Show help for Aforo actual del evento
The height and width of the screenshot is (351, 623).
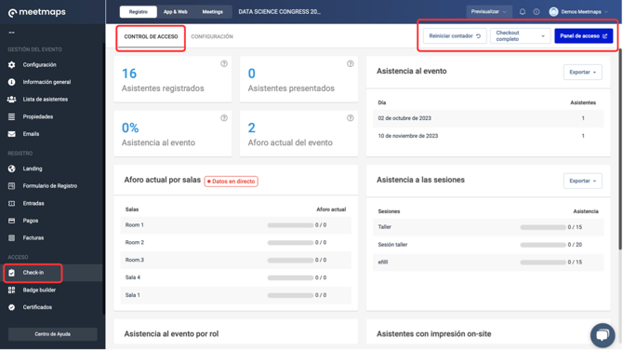(350, 118)
